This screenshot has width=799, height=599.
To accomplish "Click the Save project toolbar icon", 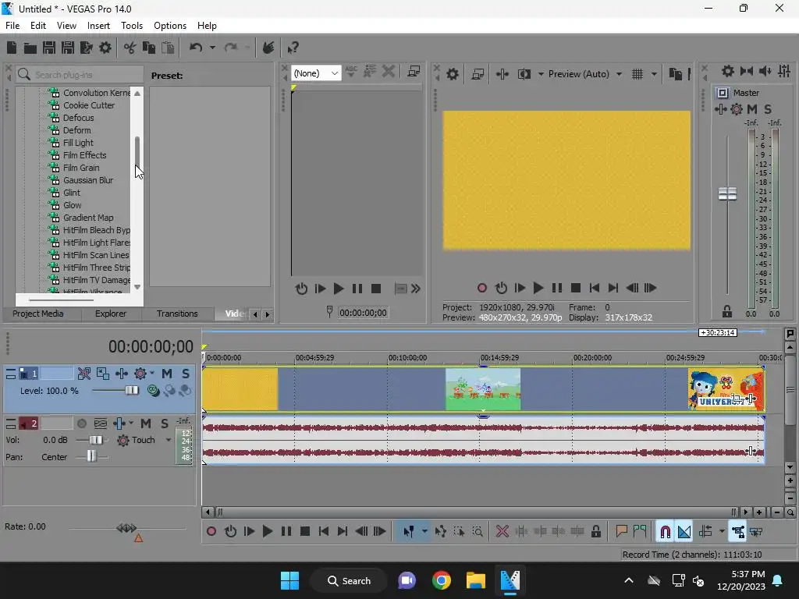I will [49, 48].
